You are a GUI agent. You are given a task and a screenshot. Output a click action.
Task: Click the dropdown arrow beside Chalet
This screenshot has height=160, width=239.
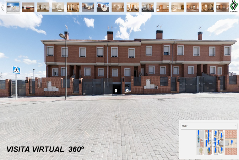(x=236, y=126)
